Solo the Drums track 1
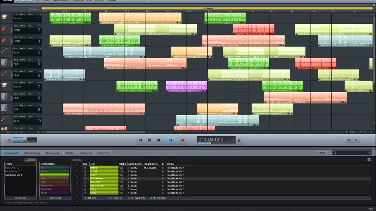This screenshot has height=211, width=376. 16,14
